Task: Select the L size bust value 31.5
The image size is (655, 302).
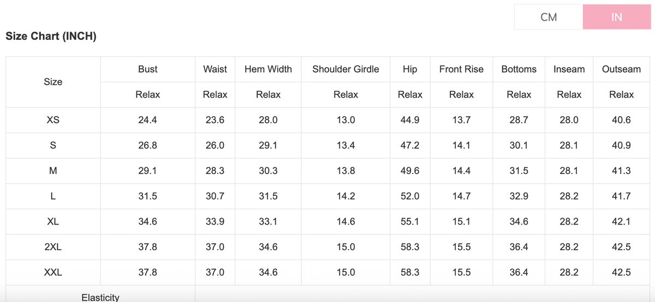Action: [x=147, y=196]
